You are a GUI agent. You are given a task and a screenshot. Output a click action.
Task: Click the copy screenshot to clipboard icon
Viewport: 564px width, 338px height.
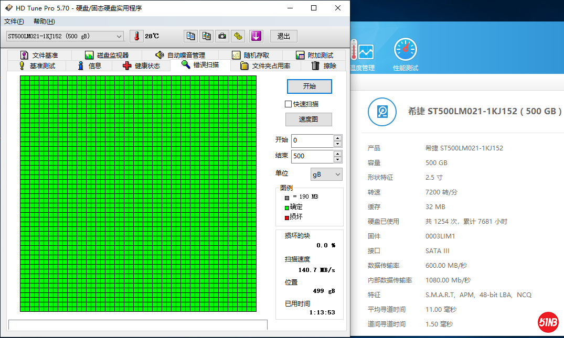point(207,36)
